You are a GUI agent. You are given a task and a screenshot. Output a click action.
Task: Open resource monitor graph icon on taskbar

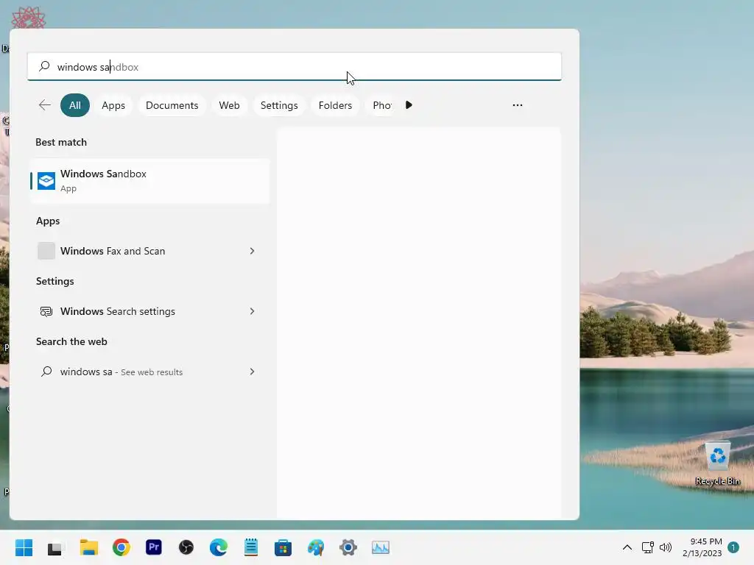pyautogui.click(x=381, y=547)
